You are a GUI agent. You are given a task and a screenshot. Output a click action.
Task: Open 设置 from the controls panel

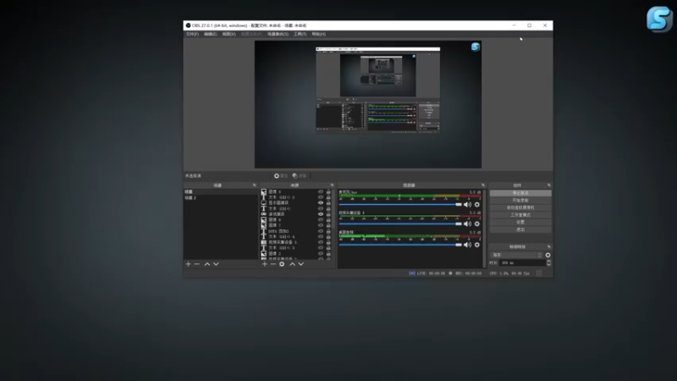point(520,222)
